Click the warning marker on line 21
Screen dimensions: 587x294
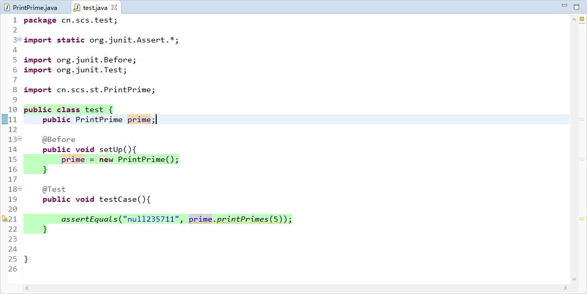pos(5,219)
